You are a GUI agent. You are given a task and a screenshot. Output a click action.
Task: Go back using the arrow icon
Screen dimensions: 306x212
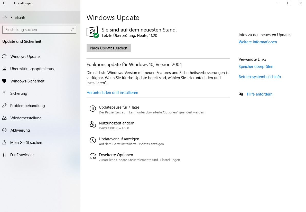(4, 3)
